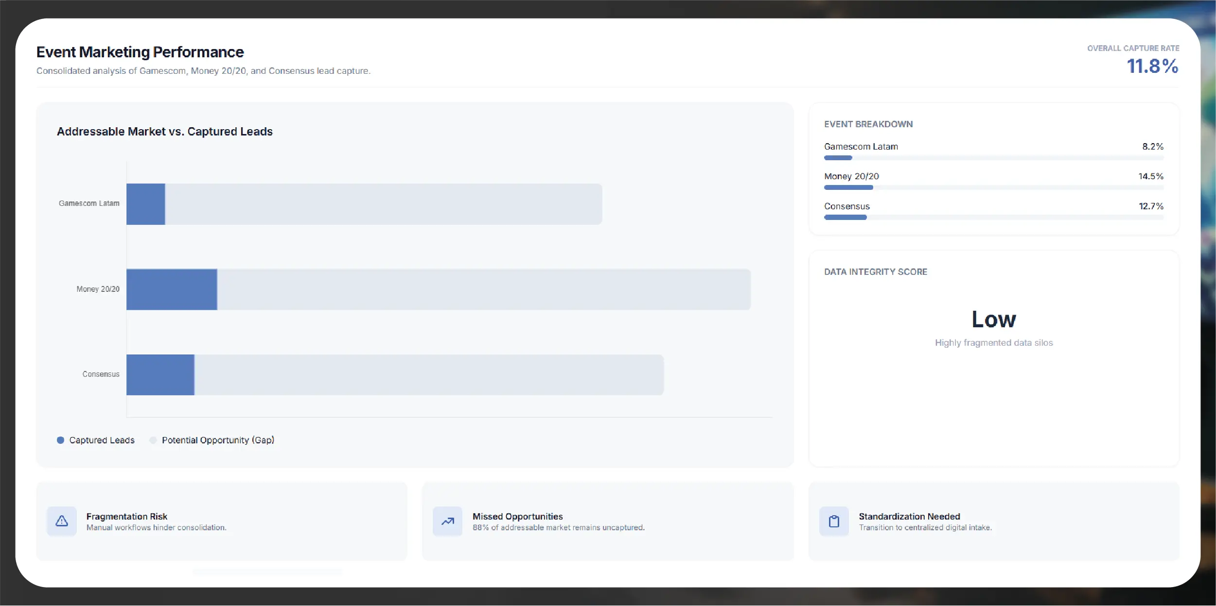The image size is (1216, 606).
Task: Click the Missed Opportunities trend arrow icon
Action: click(447, 521)
